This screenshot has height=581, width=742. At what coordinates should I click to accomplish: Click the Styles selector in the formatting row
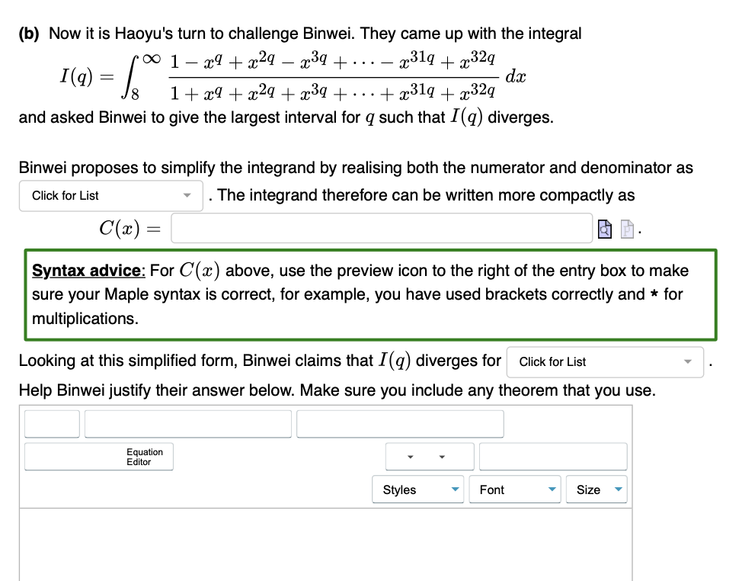[x=417, y=490]
